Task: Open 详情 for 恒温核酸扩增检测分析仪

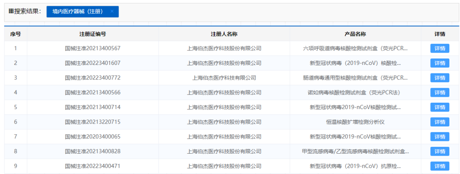Action: point(440,122)
